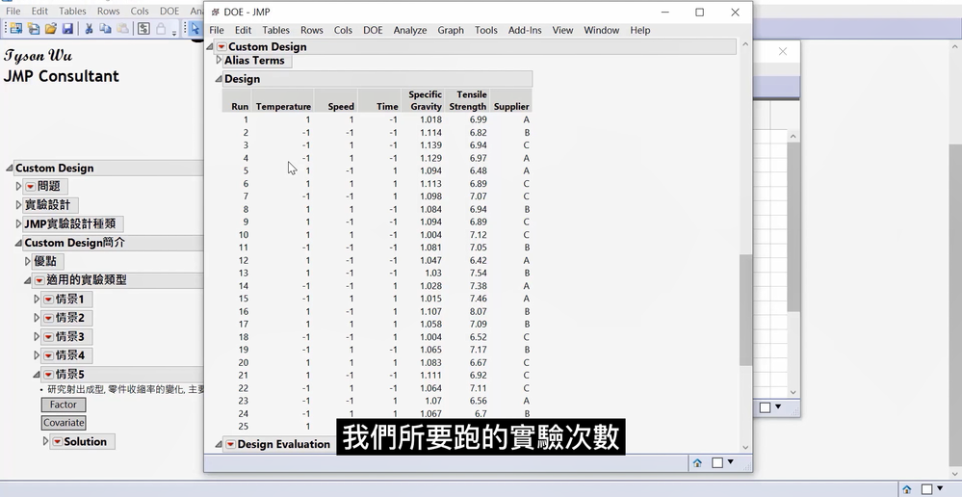Collapse left panel Custom Design outline
This screenshot has height=497, width=962.
[10, 169]
